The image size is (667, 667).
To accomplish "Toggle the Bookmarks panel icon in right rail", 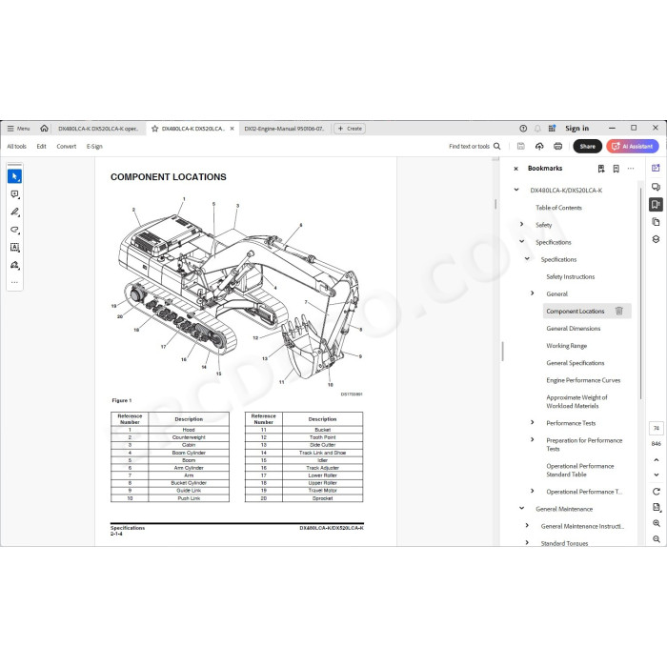I will (656, 204).
